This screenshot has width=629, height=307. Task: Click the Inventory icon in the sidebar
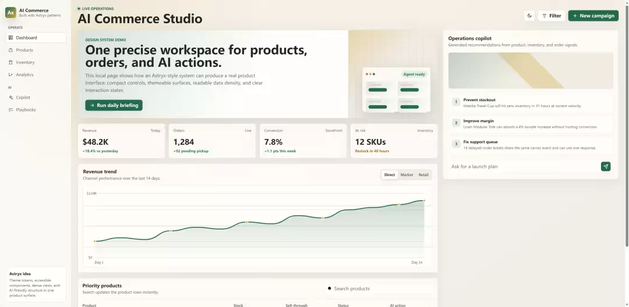point(11,62)
